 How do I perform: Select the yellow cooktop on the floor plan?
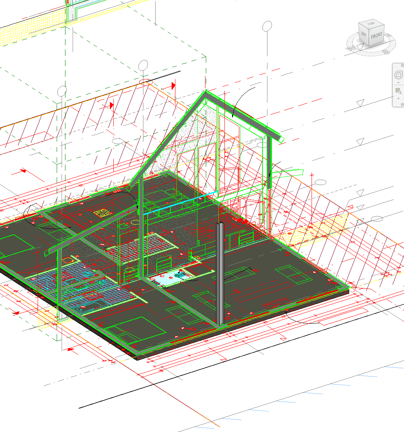[x=103, y=213]
